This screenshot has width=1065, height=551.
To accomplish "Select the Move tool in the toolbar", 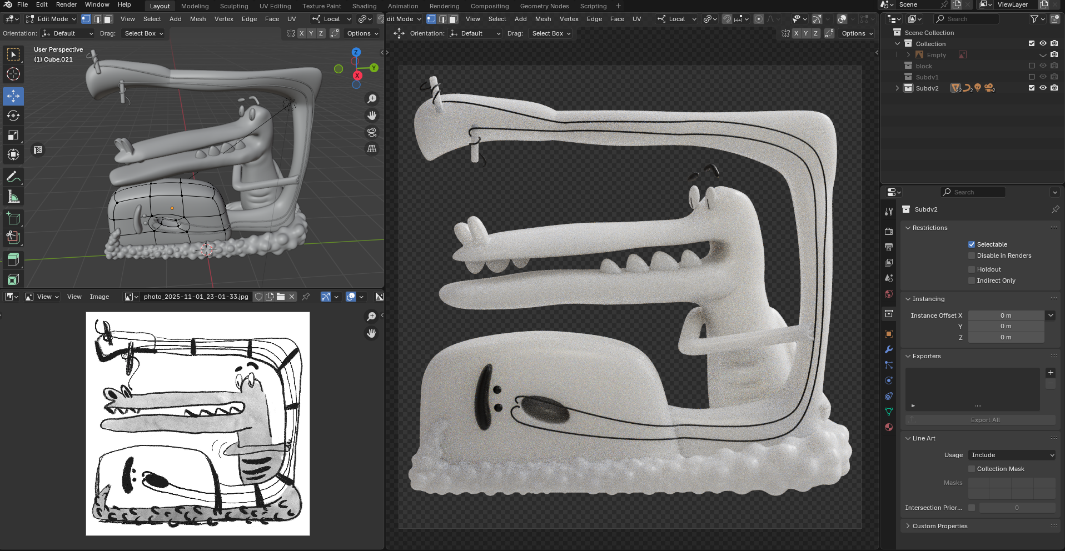I will click(x=13, y=96).
